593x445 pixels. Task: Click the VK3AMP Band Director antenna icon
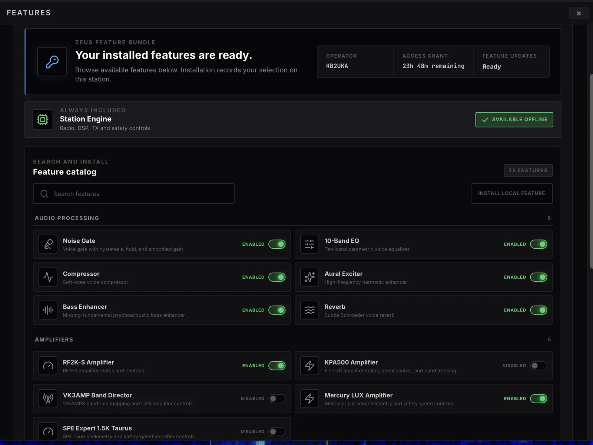point(48,399)
